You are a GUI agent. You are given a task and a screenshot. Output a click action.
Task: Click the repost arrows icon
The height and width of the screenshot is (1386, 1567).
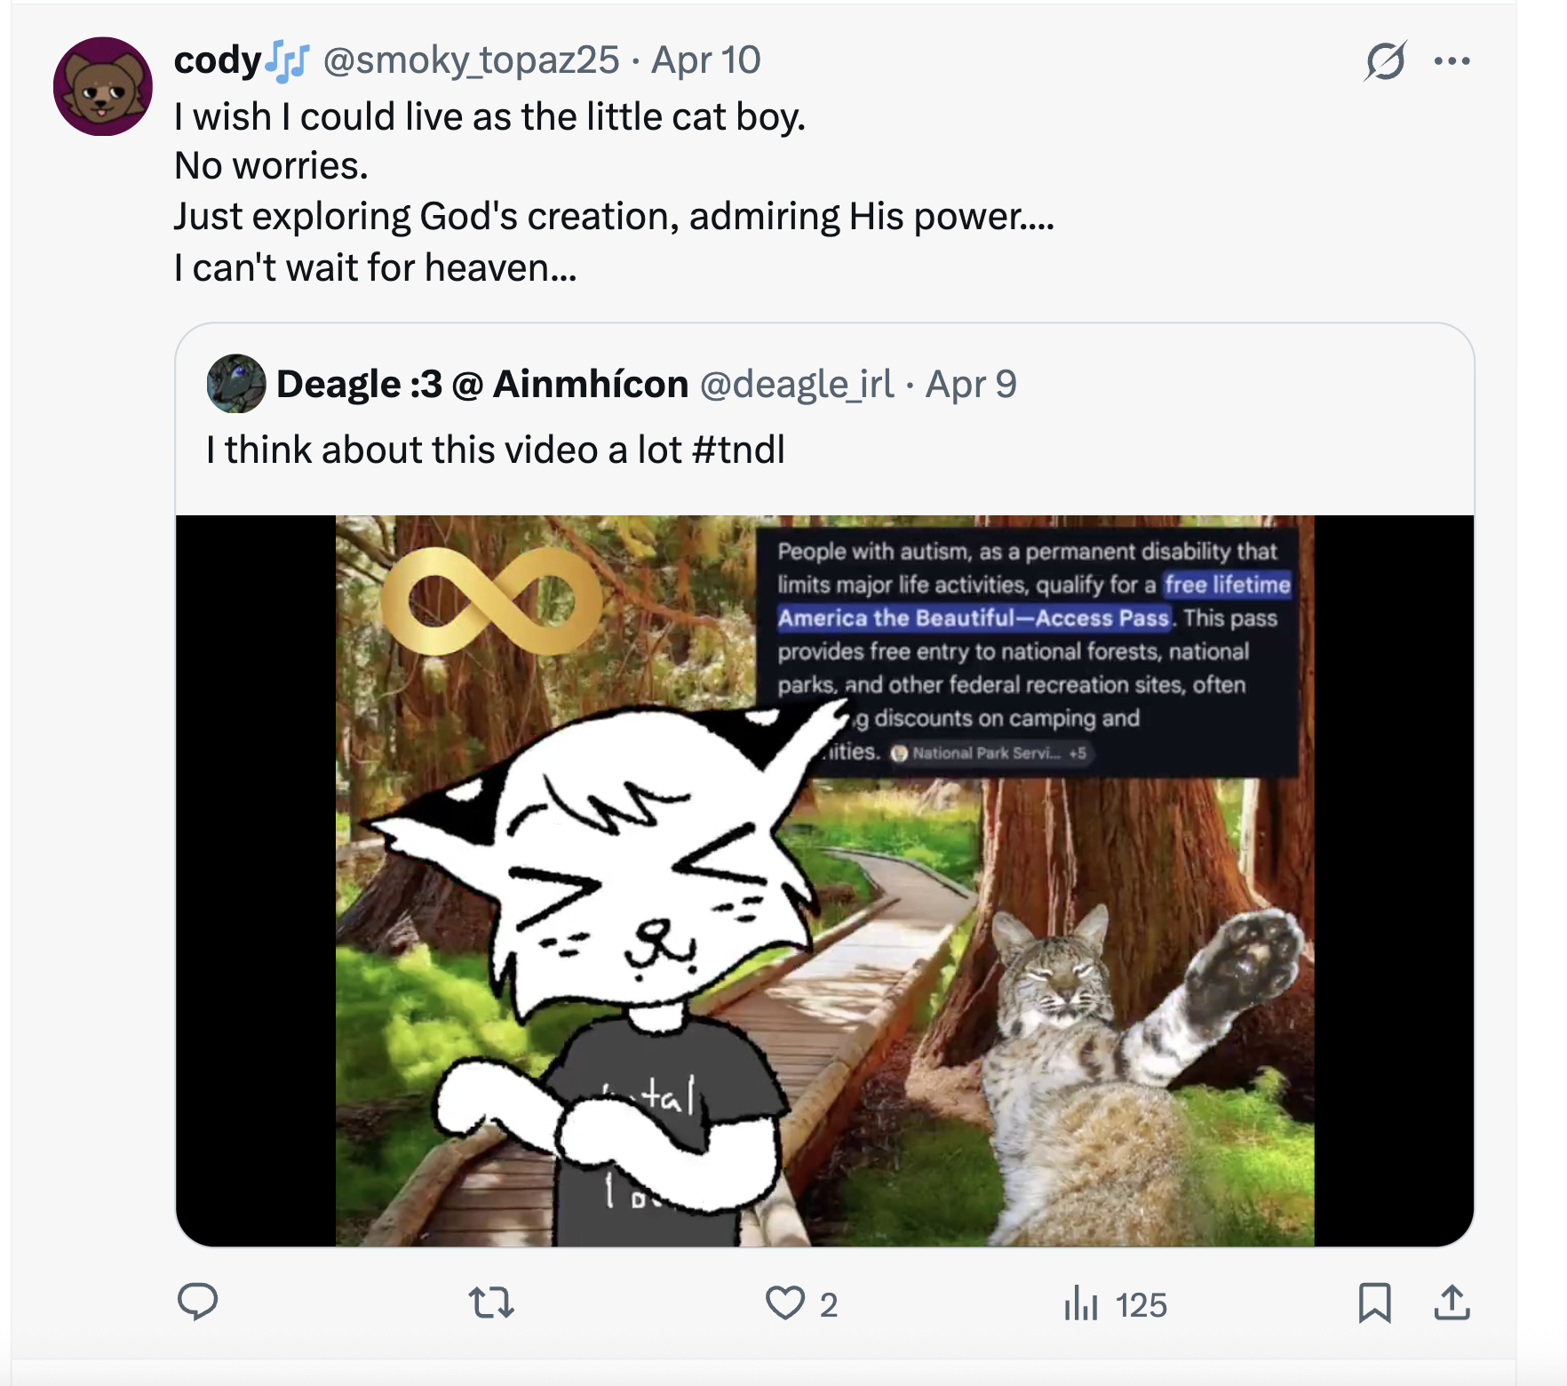coord(491,1303)
